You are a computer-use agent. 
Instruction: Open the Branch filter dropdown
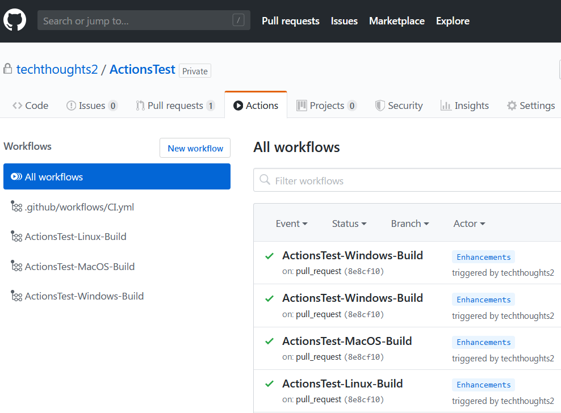(x=410, y=224)
